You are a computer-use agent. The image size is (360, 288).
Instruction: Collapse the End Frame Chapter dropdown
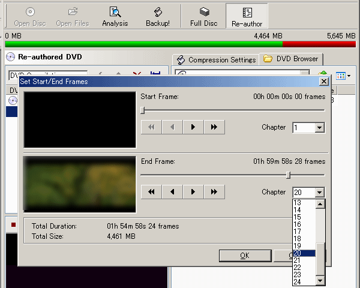click(x=319, y=193)
